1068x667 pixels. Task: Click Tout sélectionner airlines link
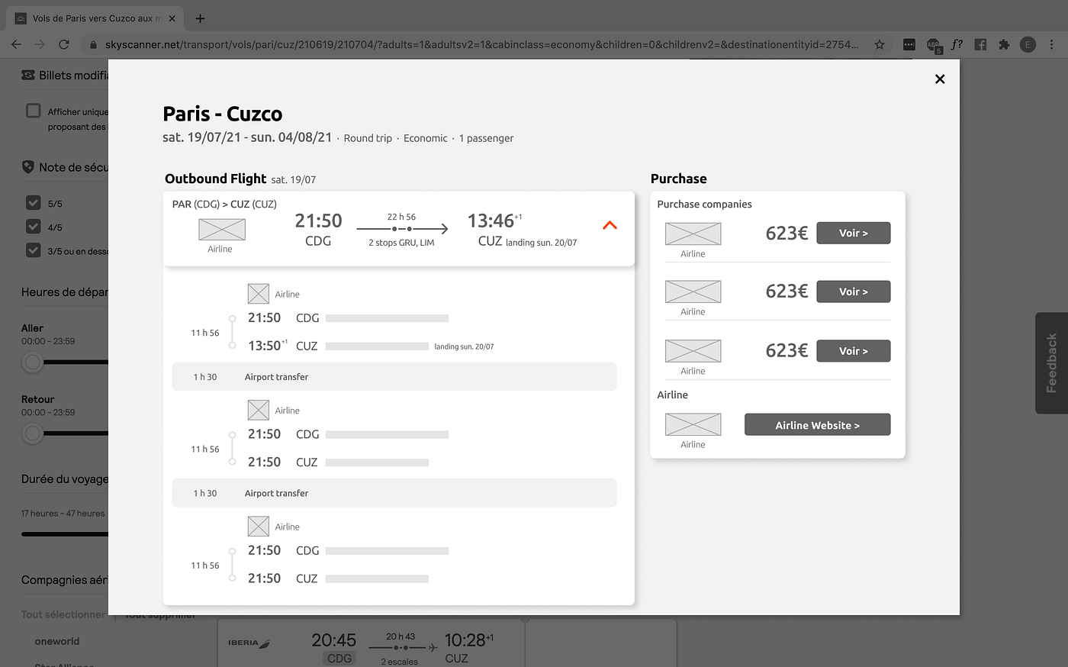63,614
